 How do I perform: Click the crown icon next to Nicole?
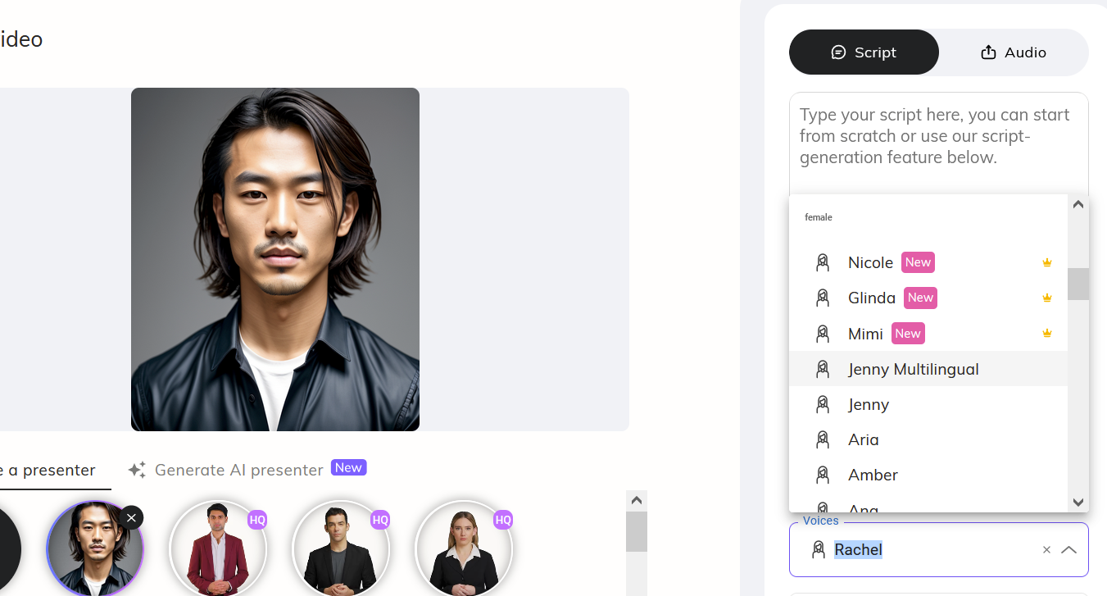pos(1046,262)
